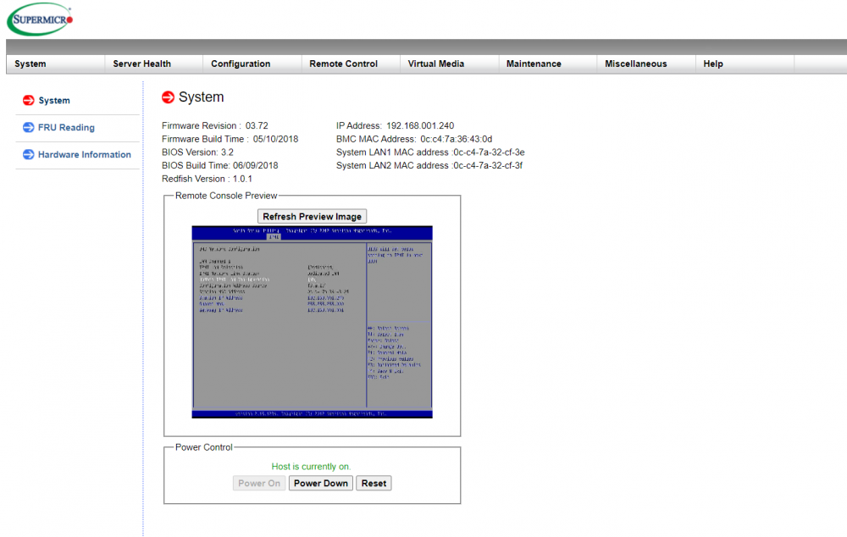The height and width of the screenshot is (537, 847).
Task: Open the Miscellaneous menu
Action: point(636,64)
